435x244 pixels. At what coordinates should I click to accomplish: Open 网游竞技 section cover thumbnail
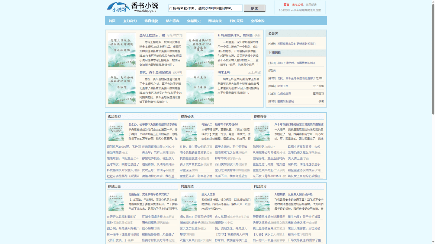189,202
